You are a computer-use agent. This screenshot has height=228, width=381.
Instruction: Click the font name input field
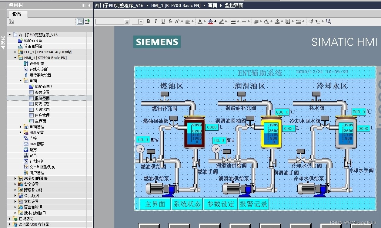coord(110,22)
